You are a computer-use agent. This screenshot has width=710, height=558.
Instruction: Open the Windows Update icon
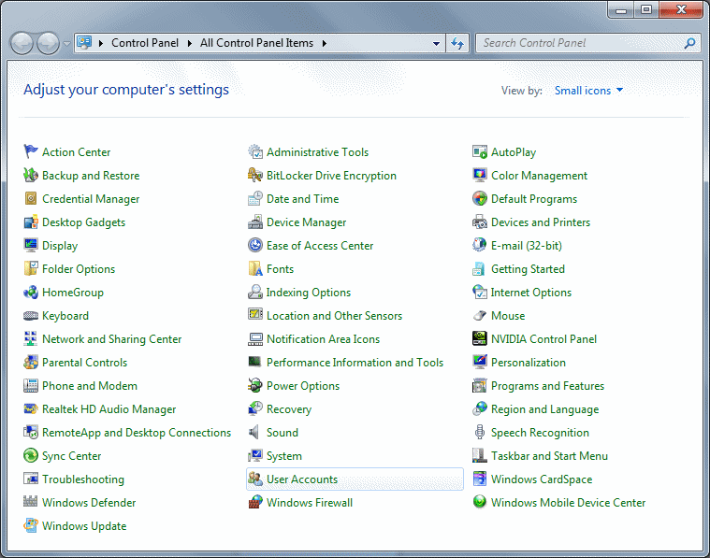[x=30, y=526]
